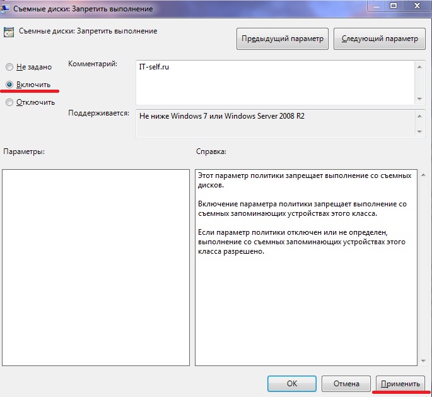Apply settings with "Применить" button

pyautogui.click(x=400, y=384)
